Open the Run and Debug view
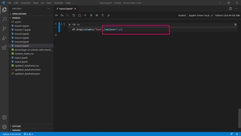 [4, 38]
